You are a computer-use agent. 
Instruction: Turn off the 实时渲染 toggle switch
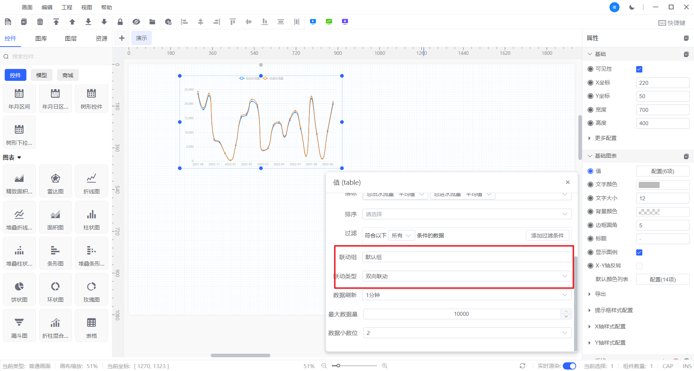(x=569, y=366)
